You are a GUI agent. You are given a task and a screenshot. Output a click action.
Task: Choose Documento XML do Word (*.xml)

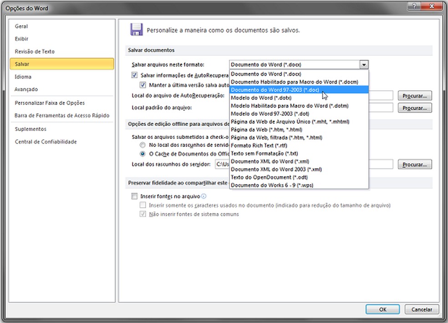click(299, 161)
